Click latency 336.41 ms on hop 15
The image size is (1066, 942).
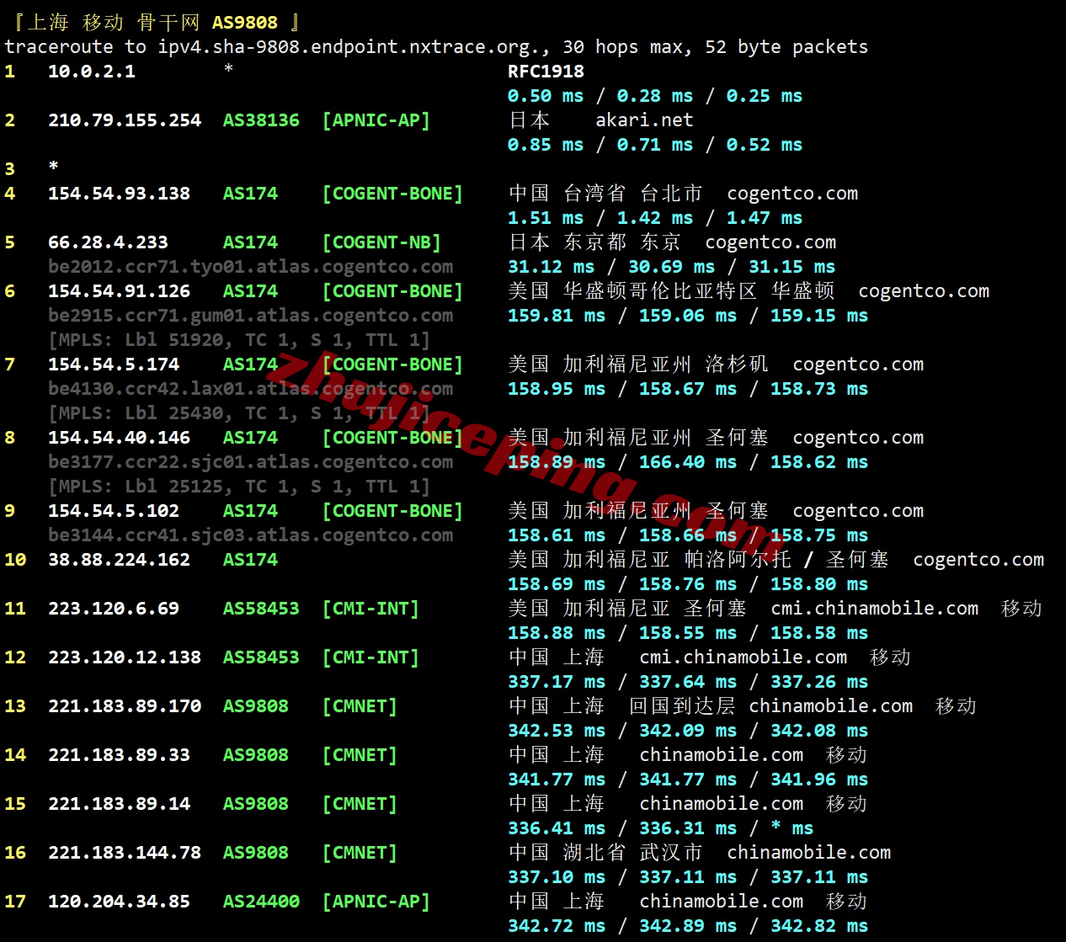(x=557, y=828)
